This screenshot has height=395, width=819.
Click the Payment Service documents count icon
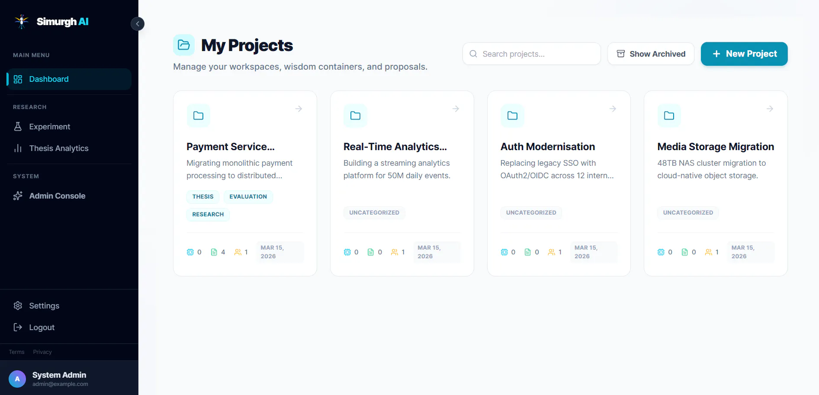(x=214, y=252)
